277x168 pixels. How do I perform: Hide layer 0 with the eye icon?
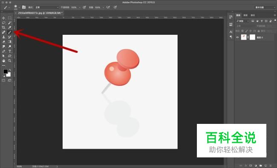237,37
